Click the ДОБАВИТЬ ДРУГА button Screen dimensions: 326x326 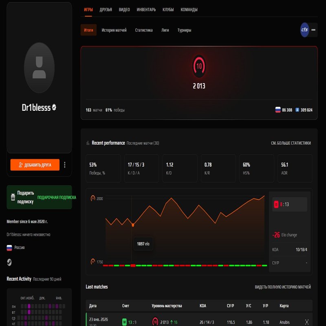point(35,165)
